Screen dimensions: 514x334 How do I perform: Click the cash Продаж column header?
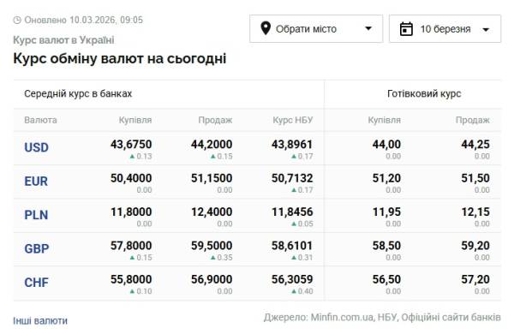(x=473, y=120)
